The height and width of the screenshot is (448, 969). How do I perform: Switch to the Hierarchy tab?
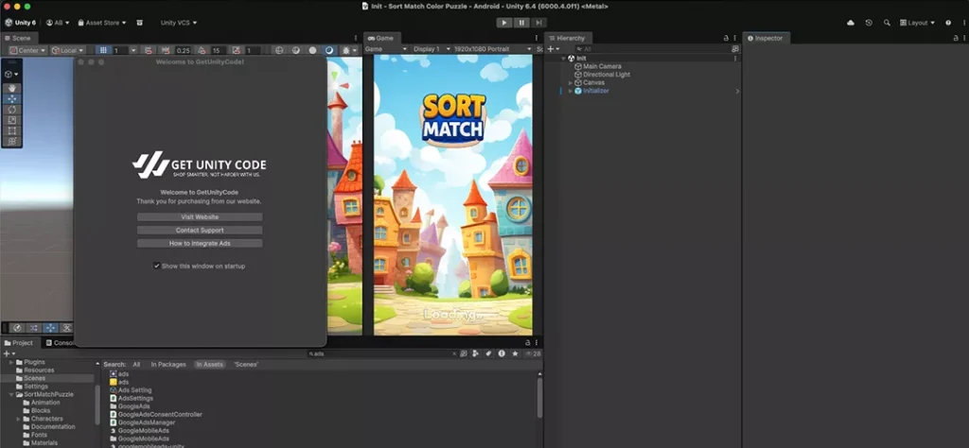pyautogui.click(x=567, y=38)
